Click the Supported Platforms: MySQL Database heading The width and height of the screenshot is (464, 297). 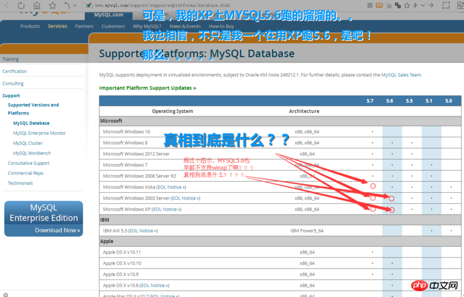[197, 53]
